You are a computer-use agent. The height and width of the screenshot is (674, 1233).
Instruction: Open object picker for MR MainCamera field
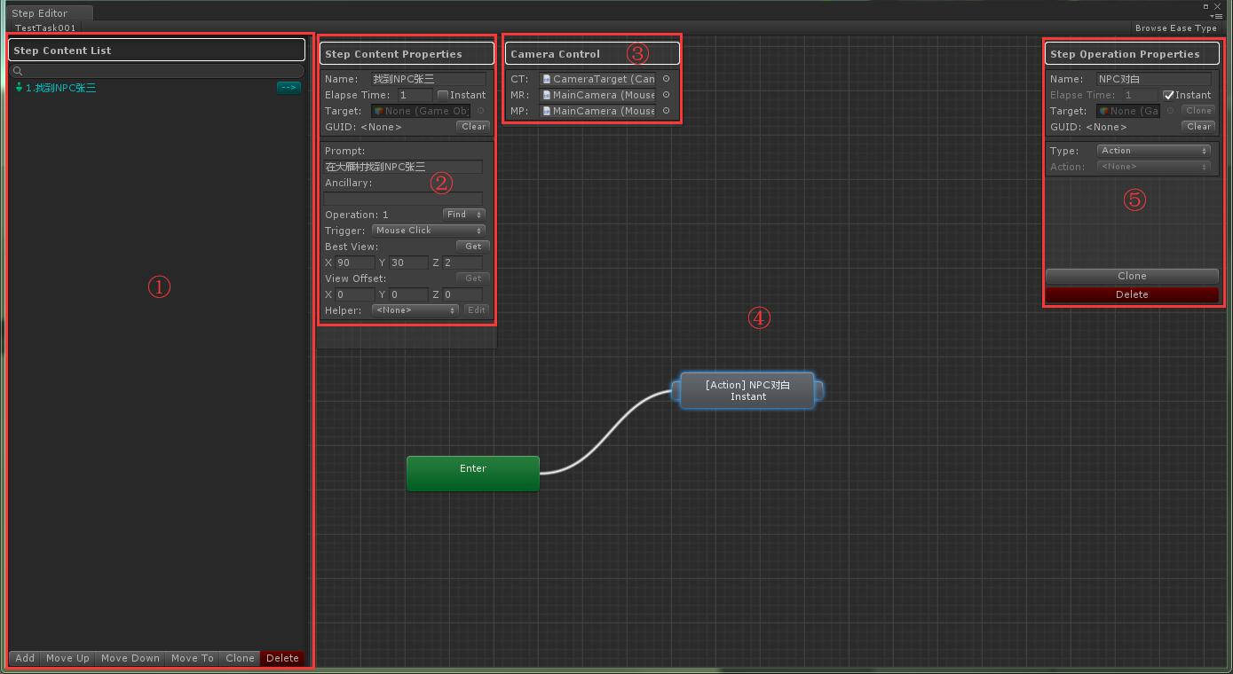pyautogui.click(x=666, y=95)
